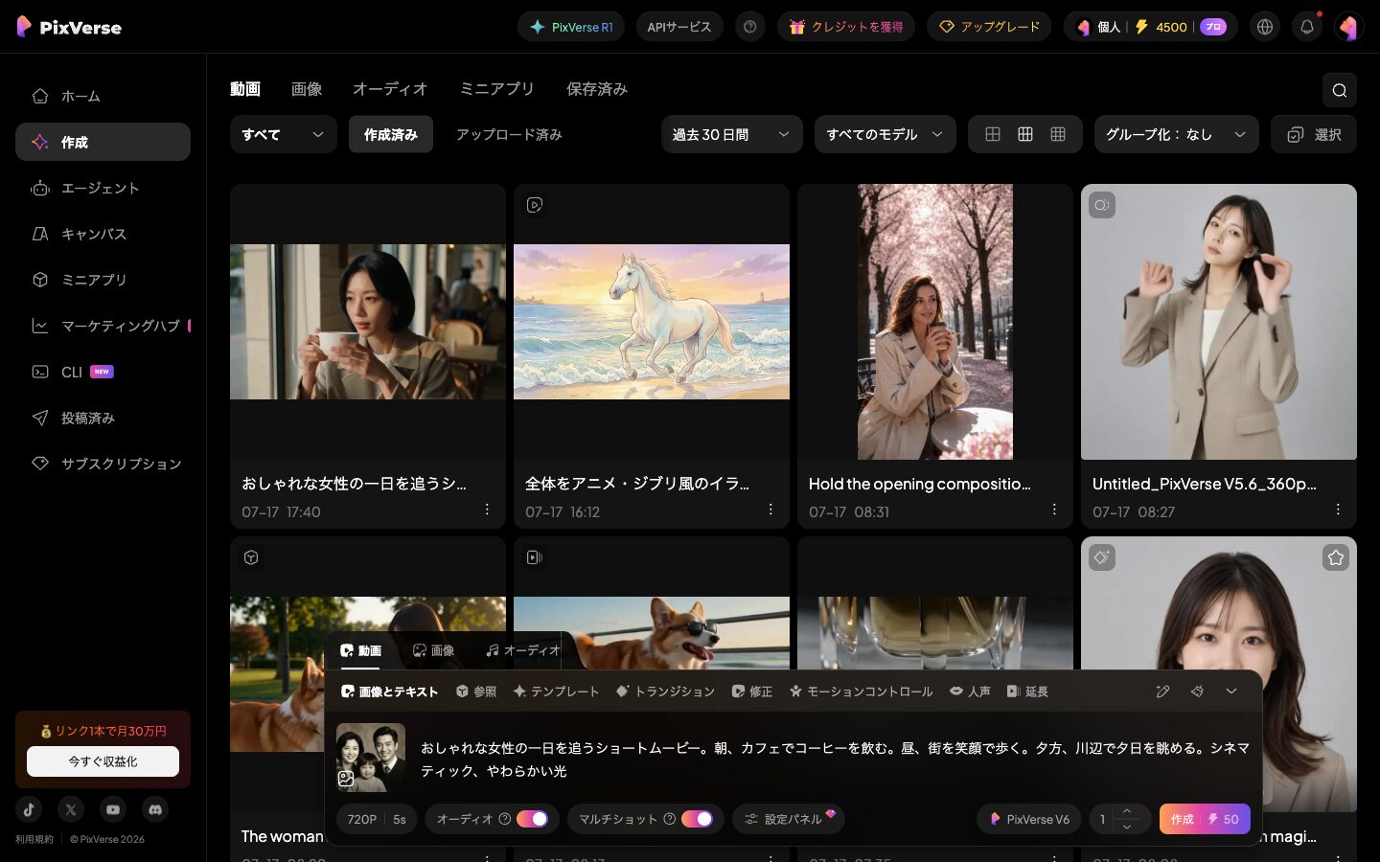The width and height of the screenshot is (1380, 862).
Task: Open the Discord social icon
Action: (155, 809)
